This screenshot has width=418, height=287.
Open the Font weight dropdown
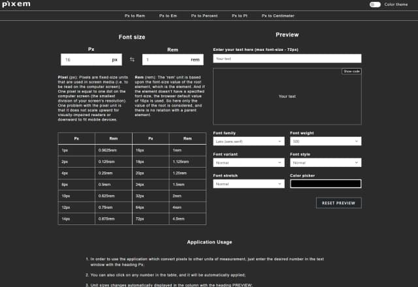(x=325, y=142)
